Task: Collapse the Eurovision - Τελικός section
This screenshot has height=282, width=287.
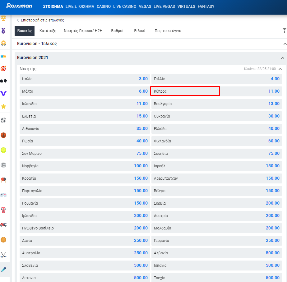Action: pos(285,44)
